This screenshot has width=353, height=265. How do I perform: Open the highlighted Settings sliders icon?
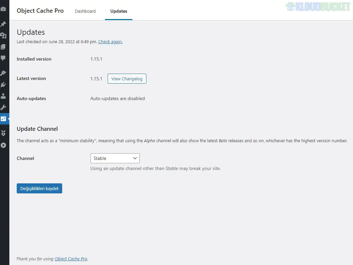[3, 119]
